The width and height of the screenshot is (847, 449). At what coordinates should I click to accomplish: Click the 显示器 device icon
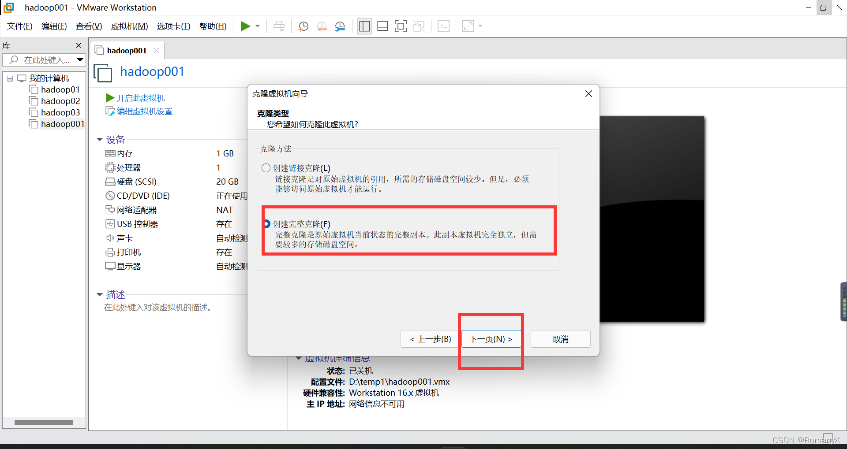pos(110,266)
